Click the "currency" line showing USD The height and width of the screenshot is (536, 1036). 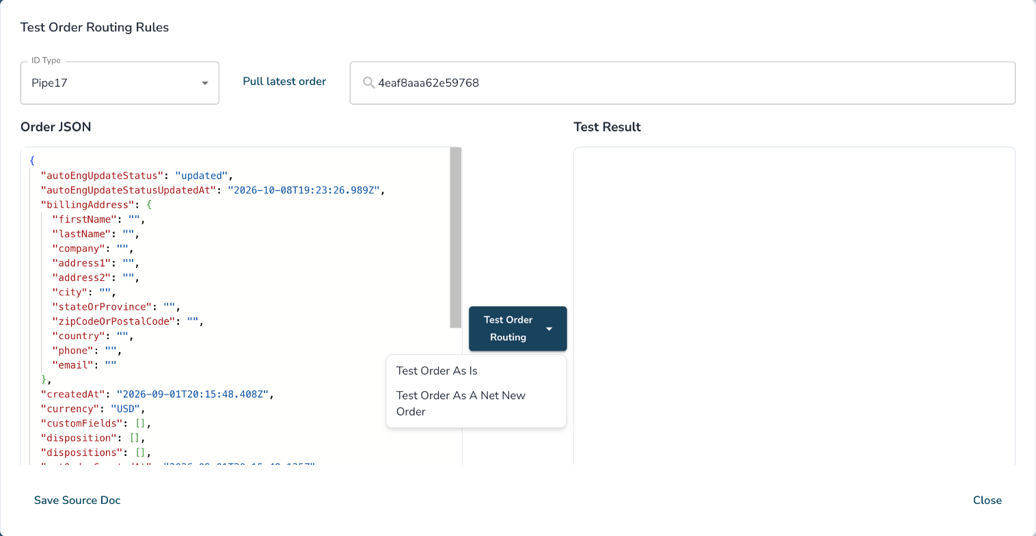[93, 409]
